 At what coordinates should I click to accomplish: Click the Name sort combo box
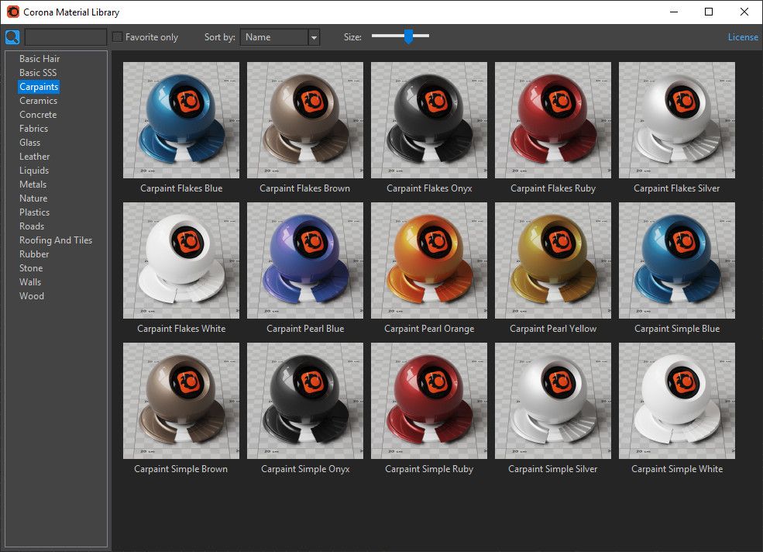coord(274,37)
